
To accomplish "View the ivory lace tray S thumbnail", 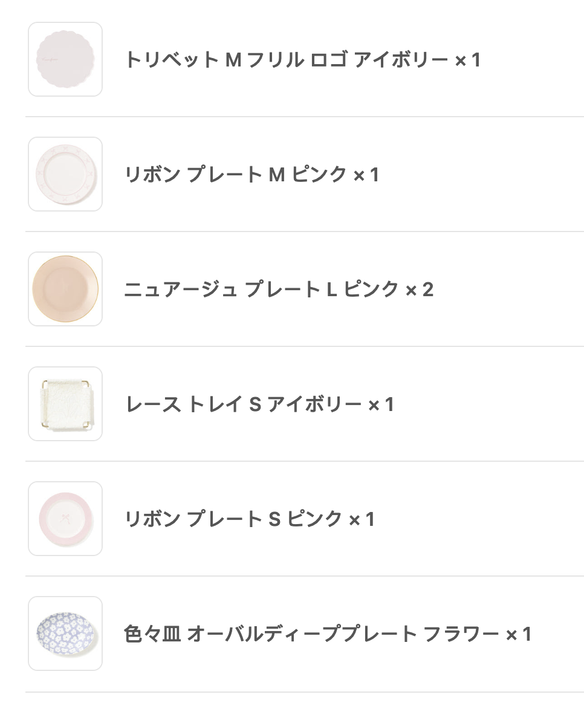I will pyautogui.click(x=65, y=404).
